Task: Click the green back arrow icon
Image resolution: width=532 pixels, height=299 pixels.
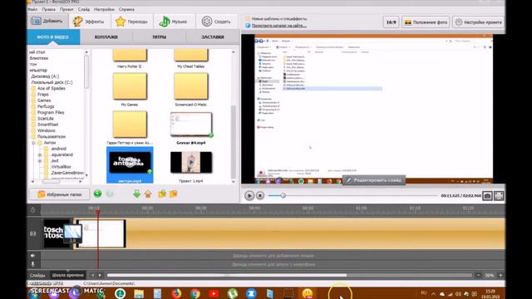Action: [x=98, y=194]
